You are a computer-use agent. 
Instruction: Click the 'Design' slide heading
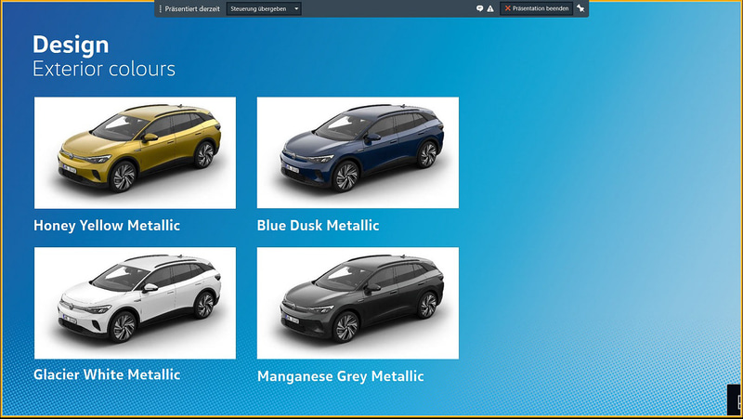point(71,45)
